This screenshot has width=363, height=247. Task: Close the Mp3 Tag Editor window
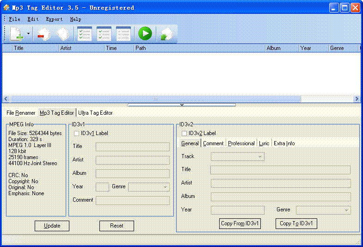click(355, 8)
